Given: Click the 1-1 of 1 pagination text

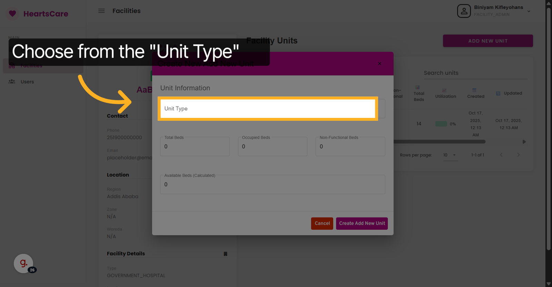Looking at the screenshot, I should click(478, 155).
